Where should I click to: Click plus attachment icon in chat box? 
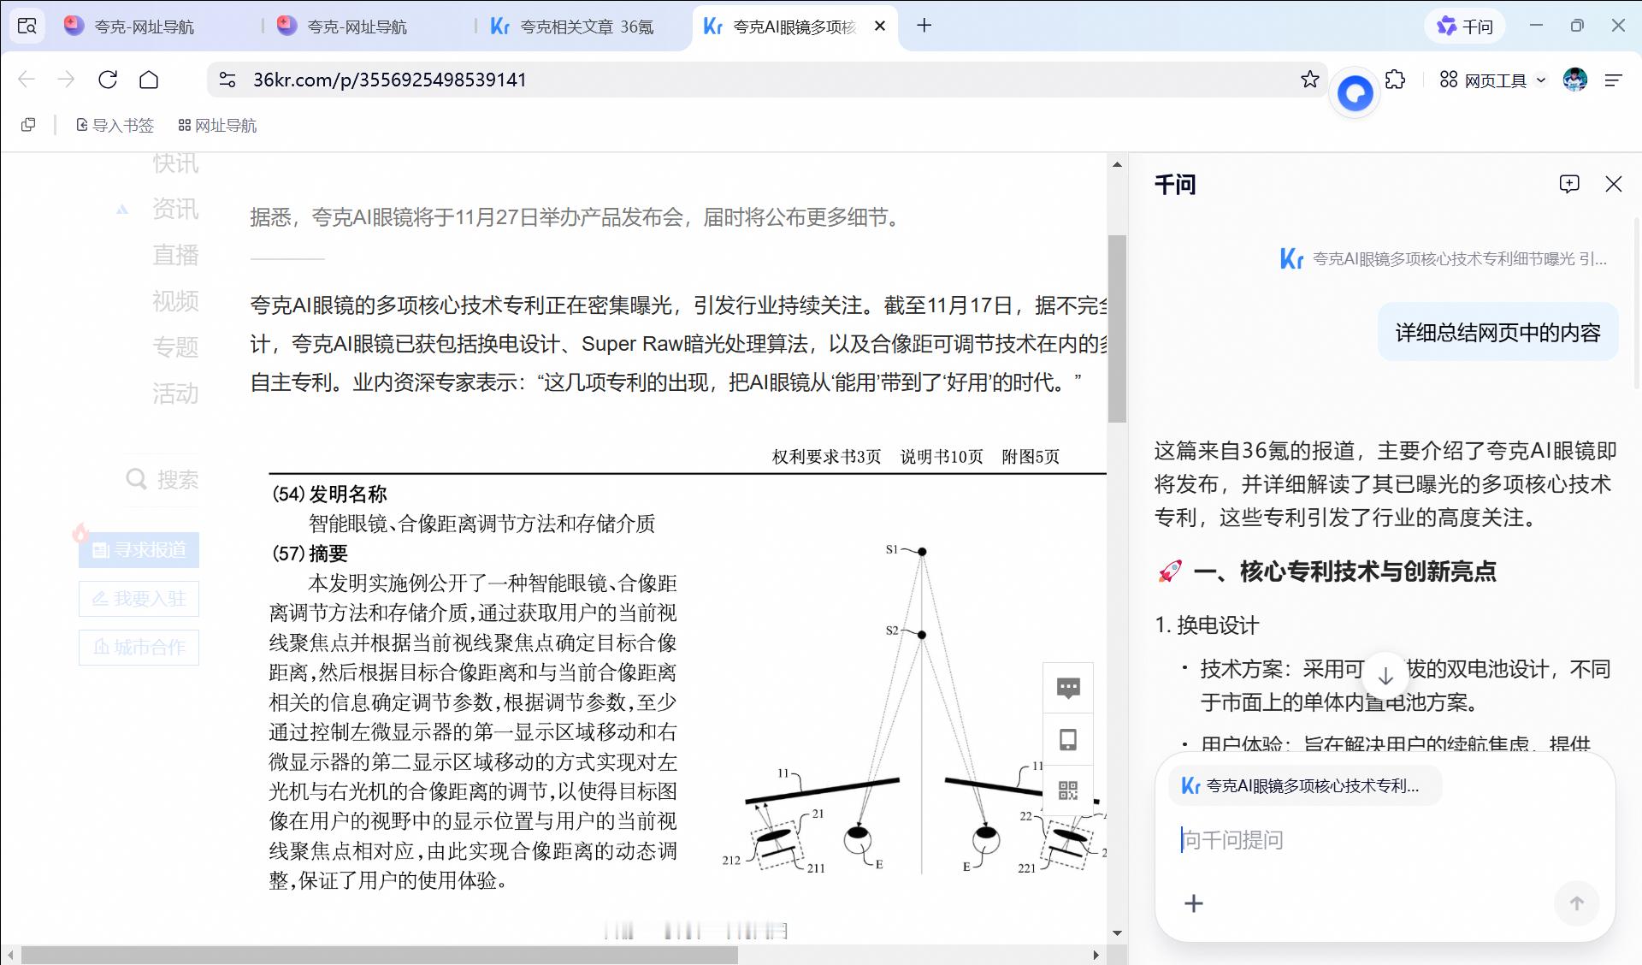pyautogui.click(x=1194, y=903)
